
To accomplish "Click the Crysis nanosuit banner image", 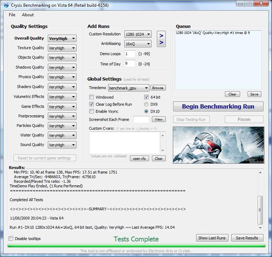I will pyautogui.click(x=218, y=145).
